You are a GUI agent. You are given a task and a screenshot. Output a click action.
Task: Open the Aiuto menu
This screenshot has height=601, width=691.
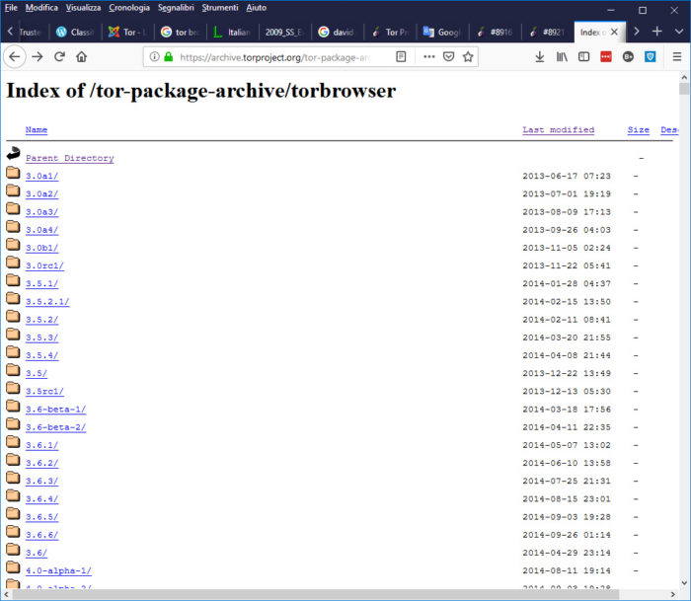click(256, 8)
